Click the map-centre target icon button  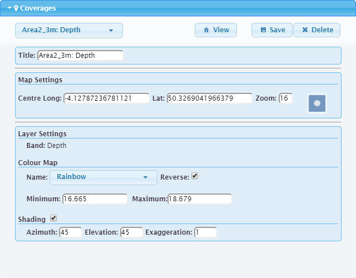(x=317, y=103)
